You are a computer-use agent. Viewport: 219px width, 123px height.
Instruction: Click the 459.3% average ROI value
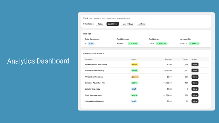coord(183,43)
